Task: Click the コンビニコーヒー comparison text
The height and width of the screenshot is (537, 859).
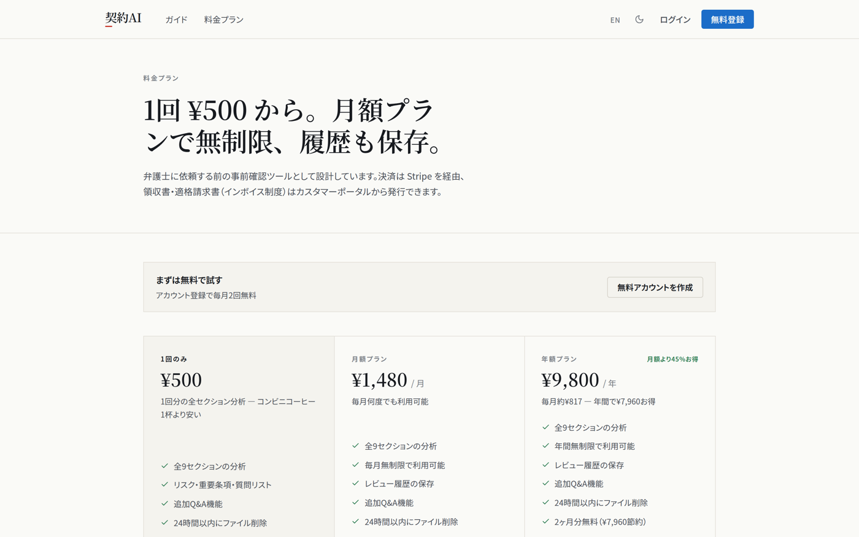Action: pyautogui.click(x=238, y=408)
